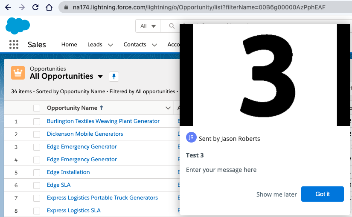The width and height of the screenshot is (352, 217).
Task: Click the Opportunities crown icon
Action: (x=18, y=73)
